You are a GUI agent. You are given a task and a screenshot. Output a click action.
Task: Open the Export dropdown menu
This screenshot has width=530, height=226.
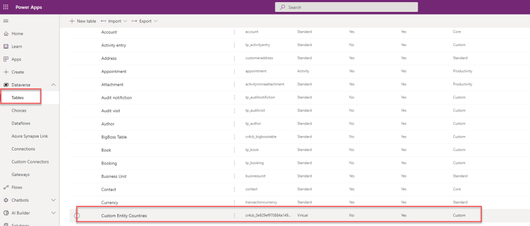[x=145, y=21]
